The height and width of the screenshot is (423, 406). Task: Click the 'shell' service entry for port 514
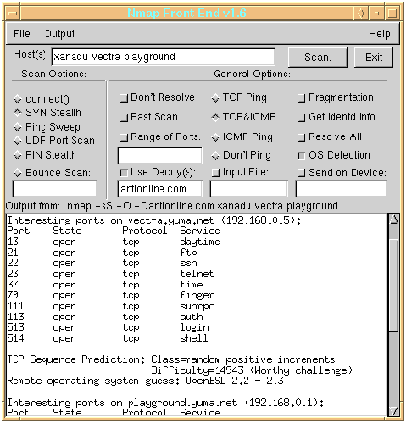tap(194, 338)
